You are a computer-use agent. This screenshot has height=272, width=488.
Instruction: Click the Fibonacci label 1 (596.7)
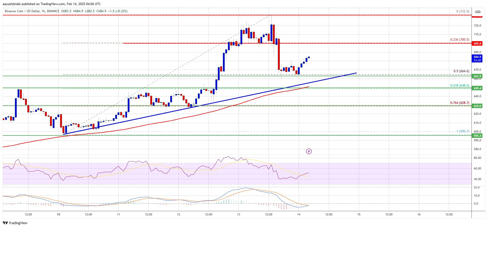[463, 131]
